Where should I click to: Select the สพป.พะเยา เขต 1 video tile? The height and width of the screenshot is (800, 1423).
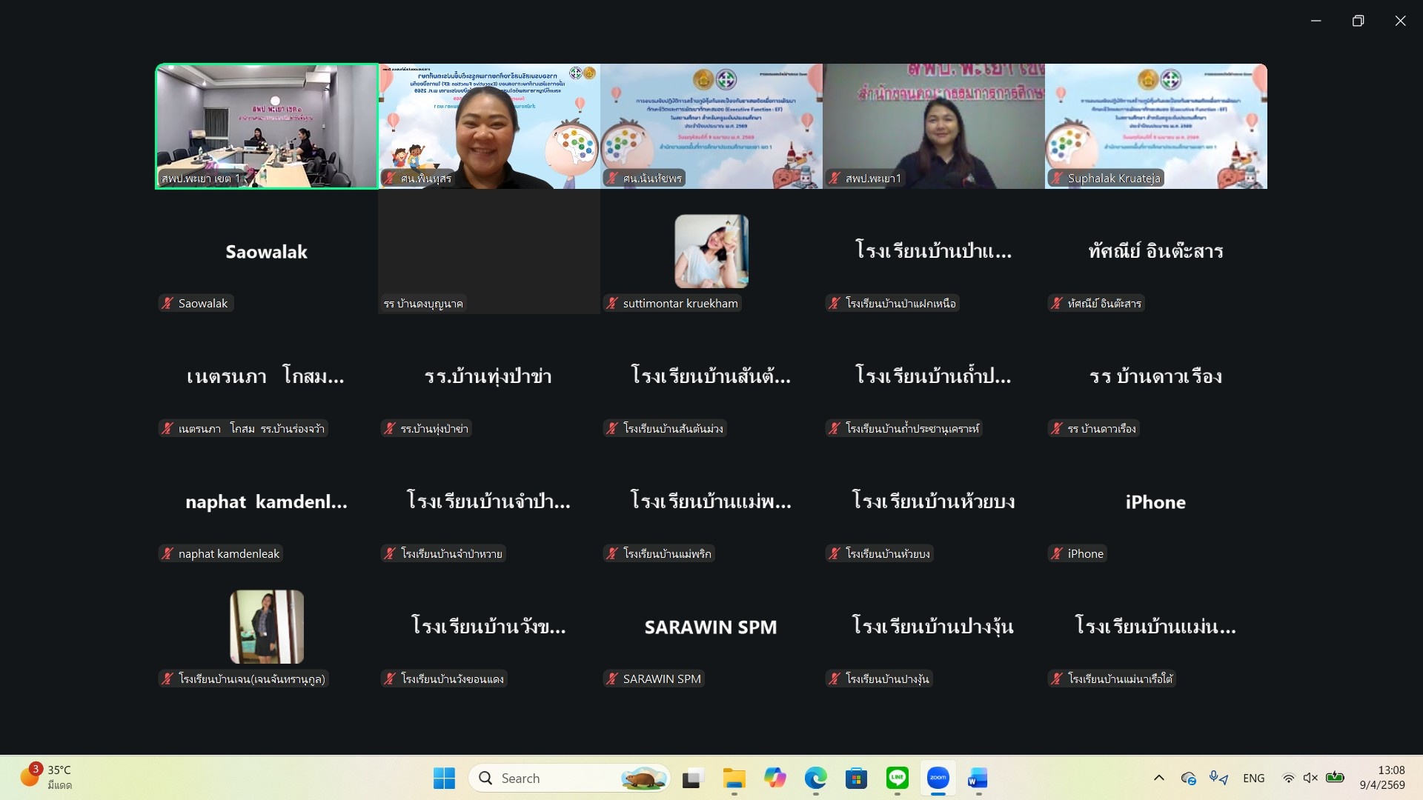pyautogui.click(x=267, y=126)
